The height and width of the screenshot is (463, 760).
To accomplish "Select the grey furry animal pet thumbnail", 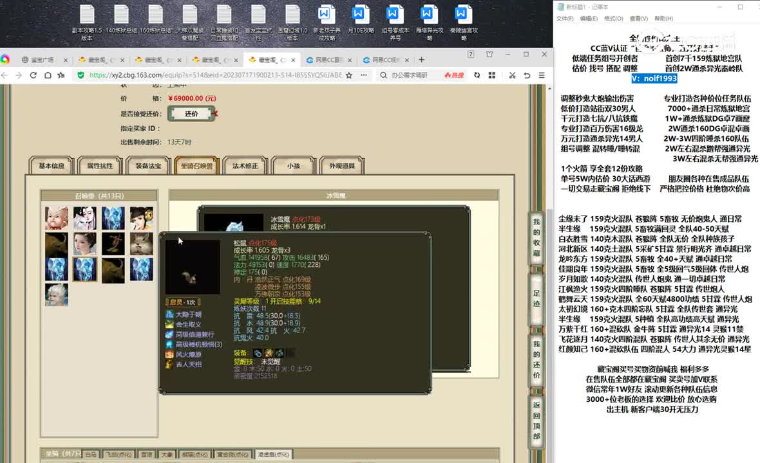I will point(142,243).
